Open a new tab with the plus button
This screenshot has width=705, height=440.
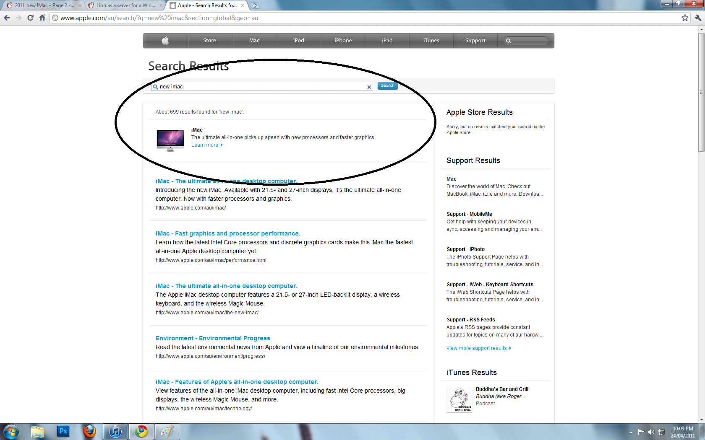(255, 5)
